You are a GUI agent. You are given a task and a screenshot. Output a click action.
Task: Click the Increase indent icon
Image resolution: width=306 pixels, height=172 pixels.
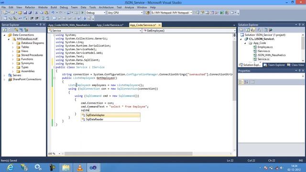click(36, 18)
